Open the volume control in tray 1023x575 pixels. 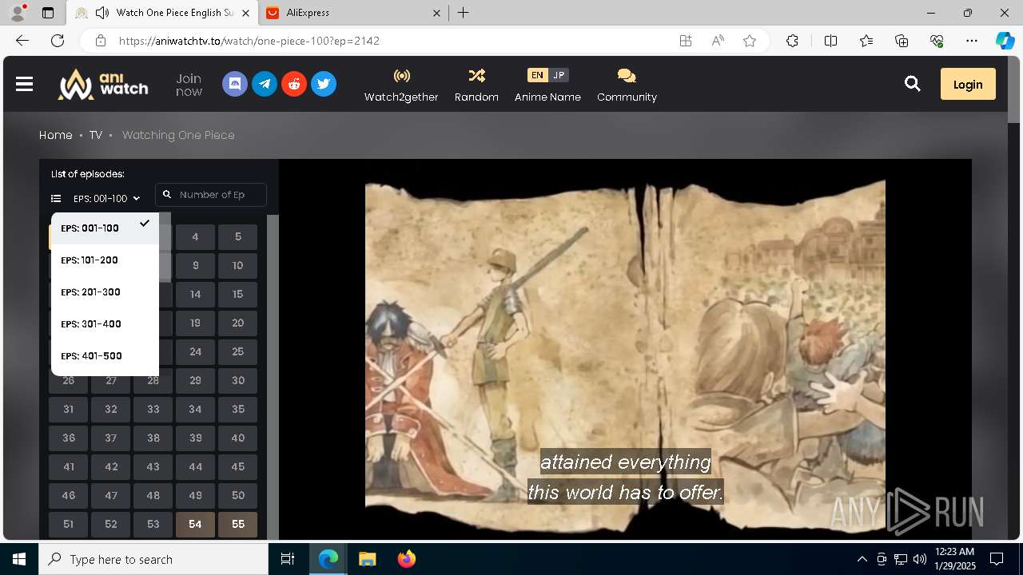(x=920, y=559)
